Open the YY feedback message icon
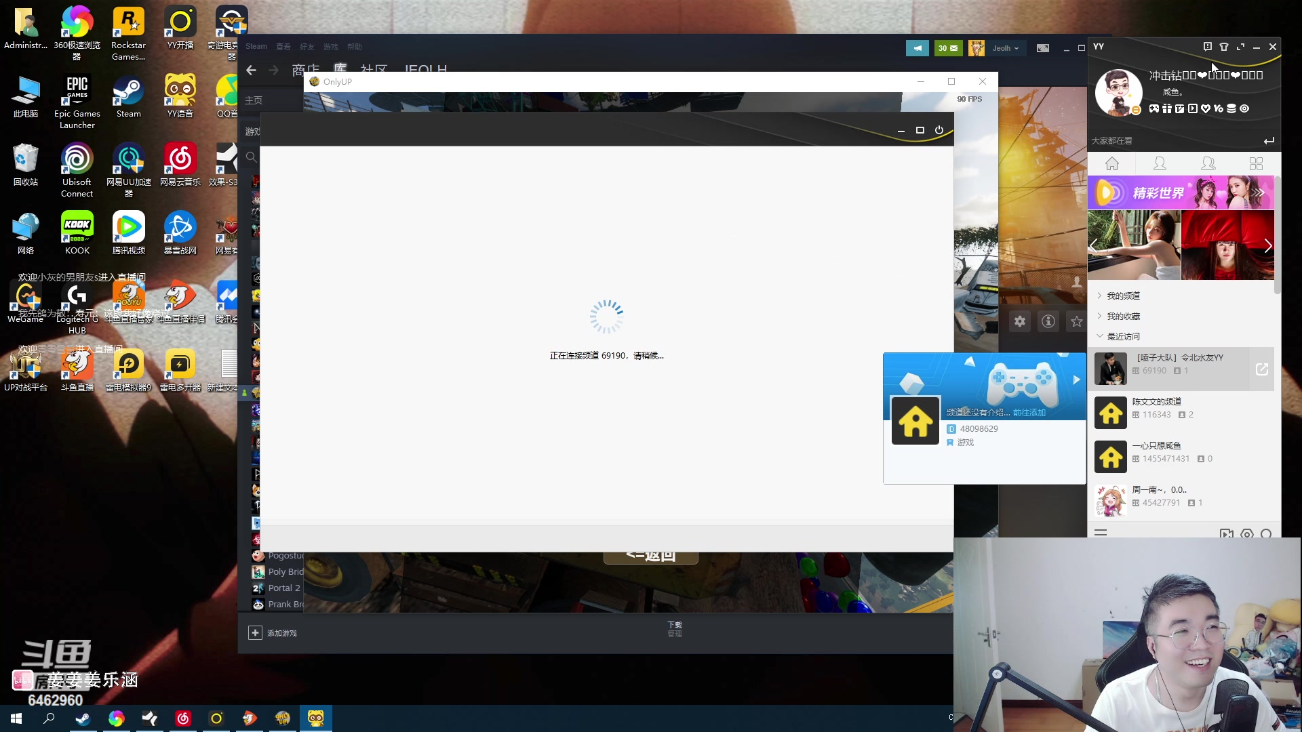The height and width of the screenshot is (732, 1302). 1207,47
